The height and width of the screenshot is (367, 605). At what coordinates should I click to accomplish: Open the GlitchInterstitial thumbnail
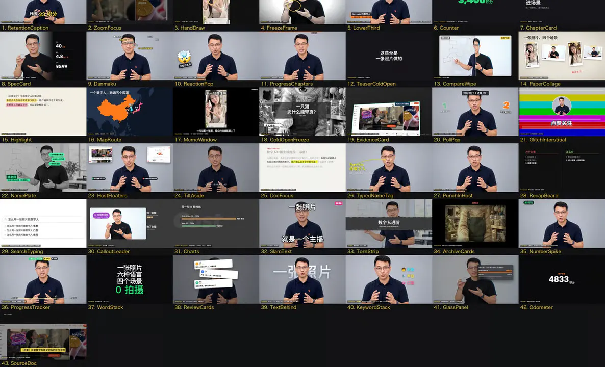point(562,112)
